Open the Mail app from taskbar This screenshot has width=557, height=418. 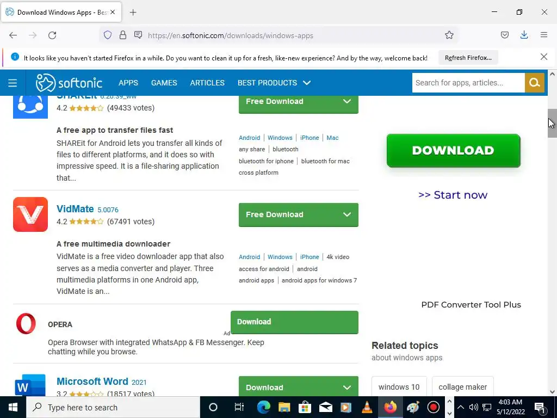(x=325, y=407)
